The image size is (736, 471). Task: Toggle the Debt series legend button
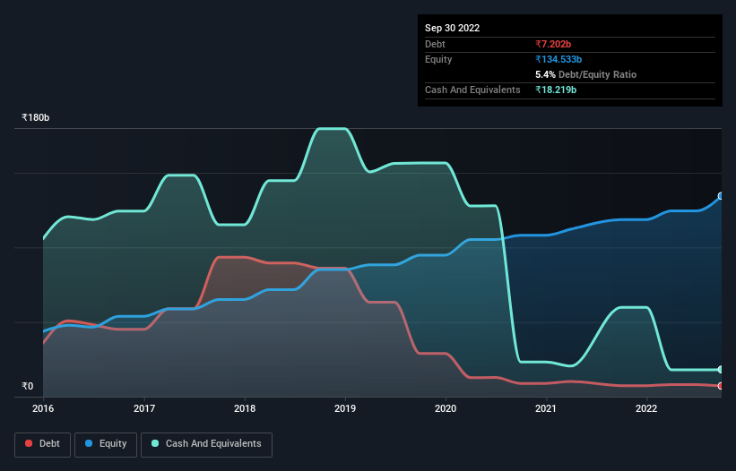(42, 444)
